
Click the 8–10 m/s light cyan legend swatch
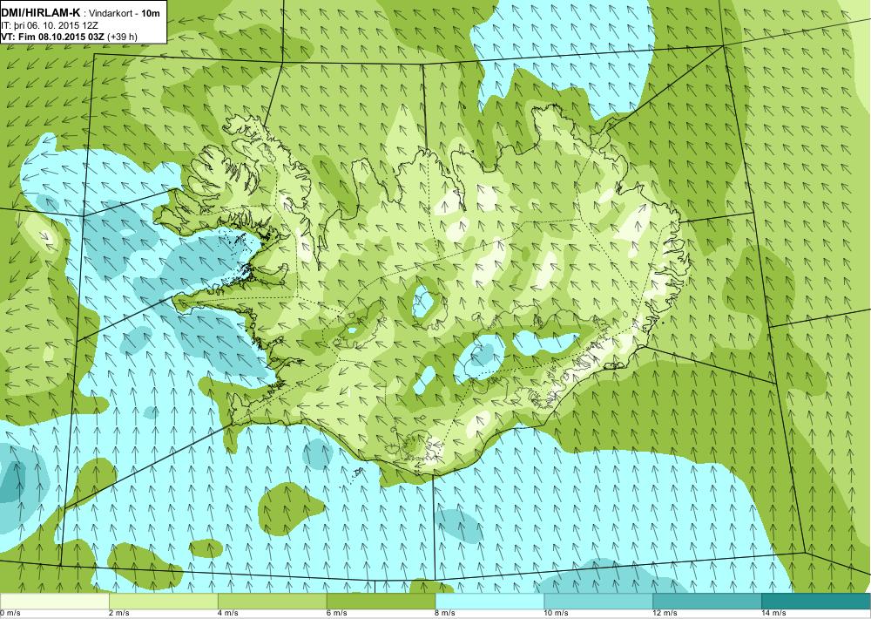(490, 602)
